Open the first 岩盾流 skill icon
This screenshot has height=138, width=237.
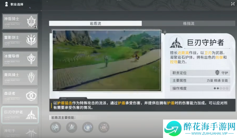coord(55,127)
